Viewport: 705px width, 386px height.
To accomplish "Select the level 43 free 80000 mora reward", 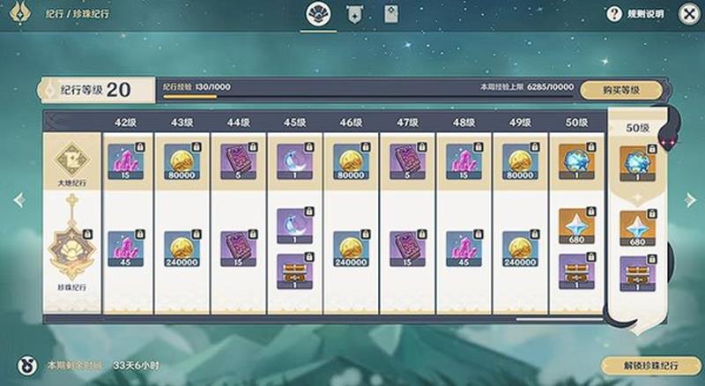I will 182,161.
